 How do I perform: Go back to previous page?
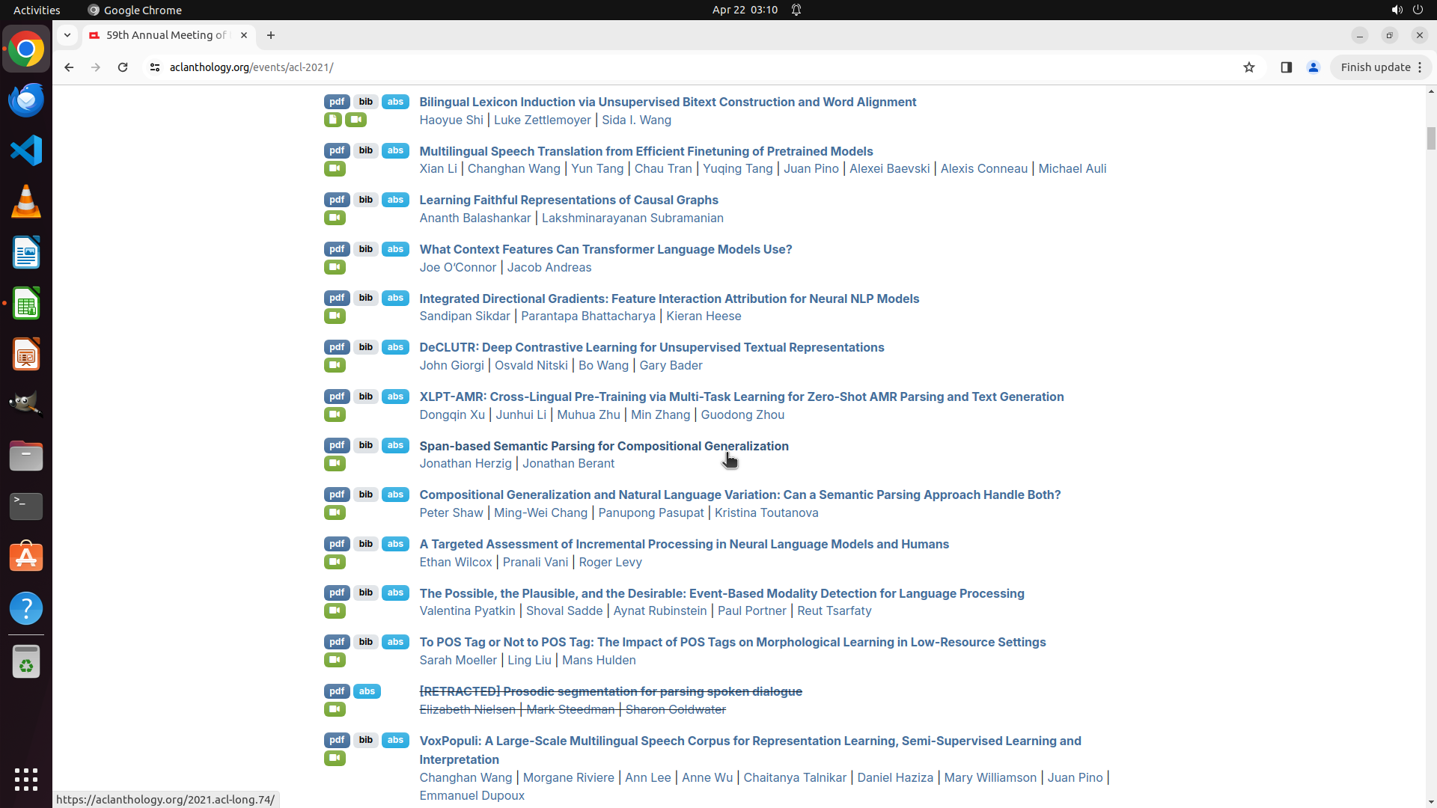69,67
